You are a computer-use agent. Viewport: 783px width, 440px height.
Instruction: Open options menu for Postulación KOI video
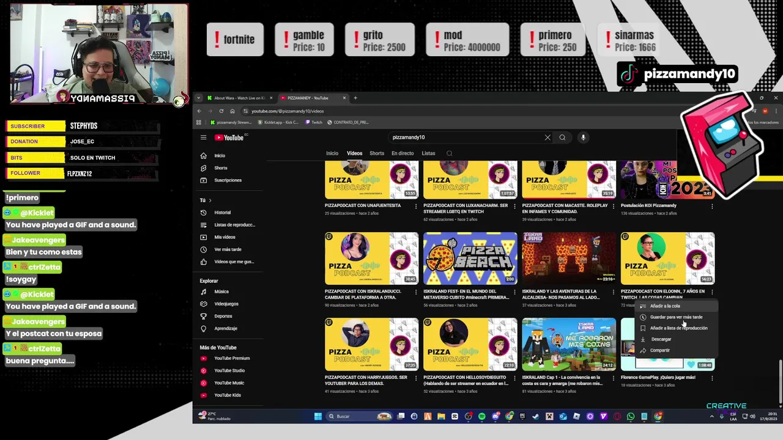pos(711,207)
